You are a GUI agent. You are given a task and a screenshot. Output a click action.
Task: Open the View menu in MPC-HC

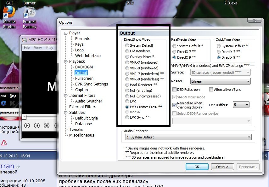tap(38, 48)
